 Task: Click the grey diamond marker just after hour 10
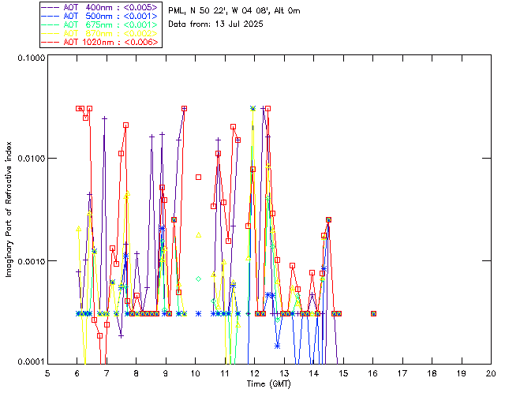(199, 279)
